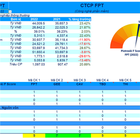The width and height of the screenshot is (140, 140).
Task: Select the 5,310.1 value cell
Action: [39, 36]
